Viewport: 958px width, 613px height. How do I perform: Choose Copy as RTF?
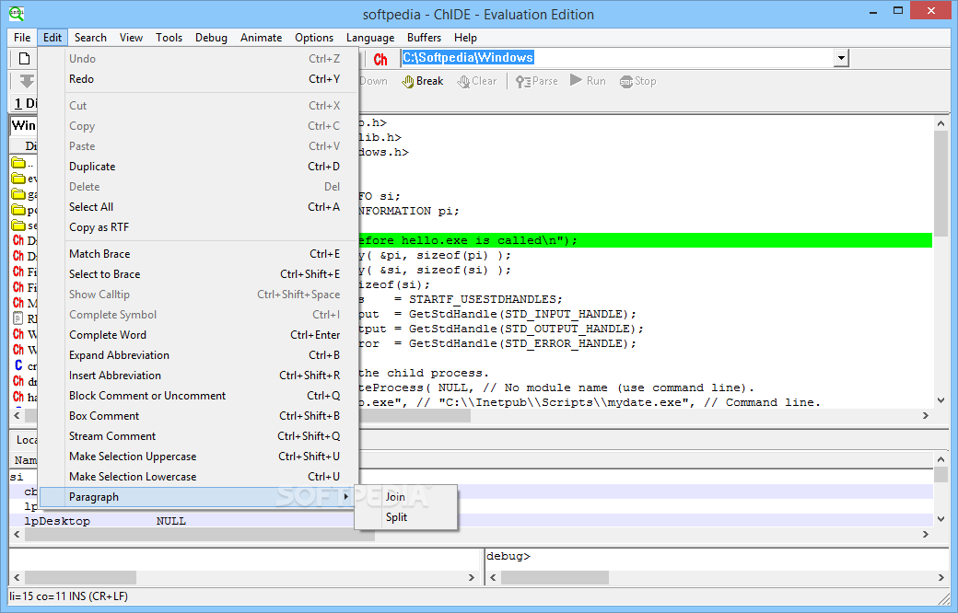(199, 227)
